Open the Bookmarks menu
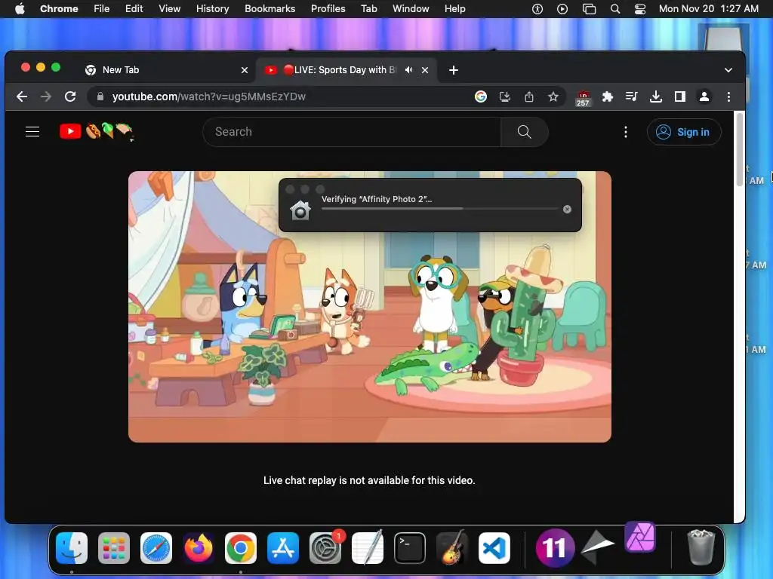This screenshot has width=773, height=579. click(x=269, y=8)
